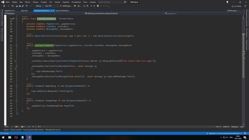
Task: Click the CRLF line ending indicator
Action: coord(242,127)
